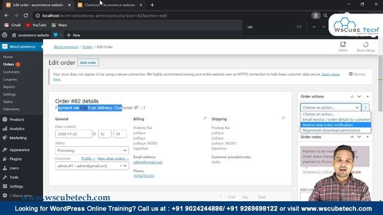Open the Inbox panel icon

(x=343, y=47)
